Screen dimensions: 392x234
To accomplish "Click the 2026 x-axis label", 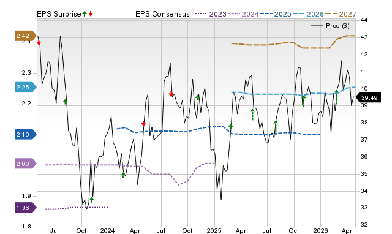I will 320,230.
